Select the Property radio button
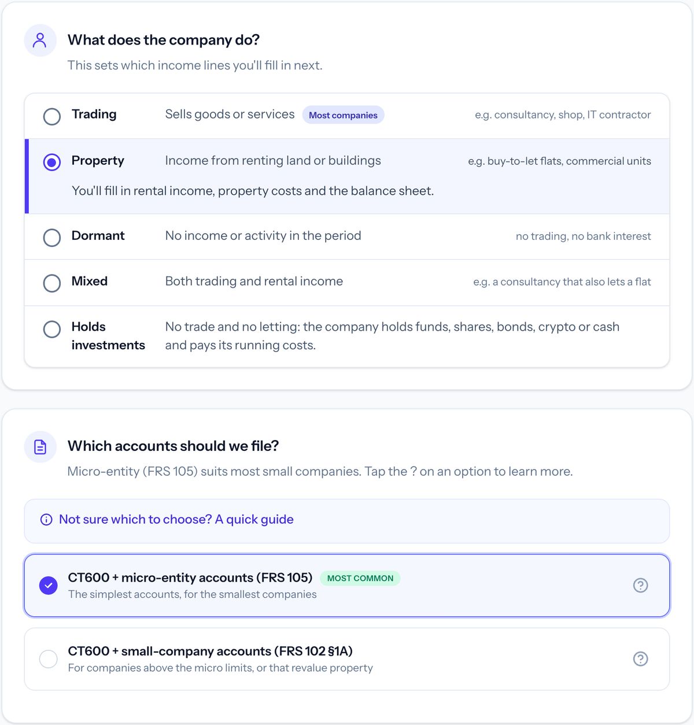 (x=52, y=162)
